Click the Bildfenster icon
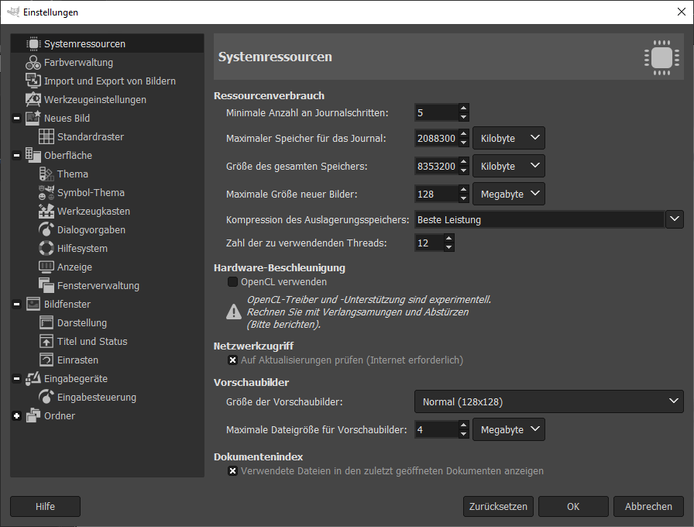Image resolution: width=694 pixels, height=527 pixels. point(33,305)
